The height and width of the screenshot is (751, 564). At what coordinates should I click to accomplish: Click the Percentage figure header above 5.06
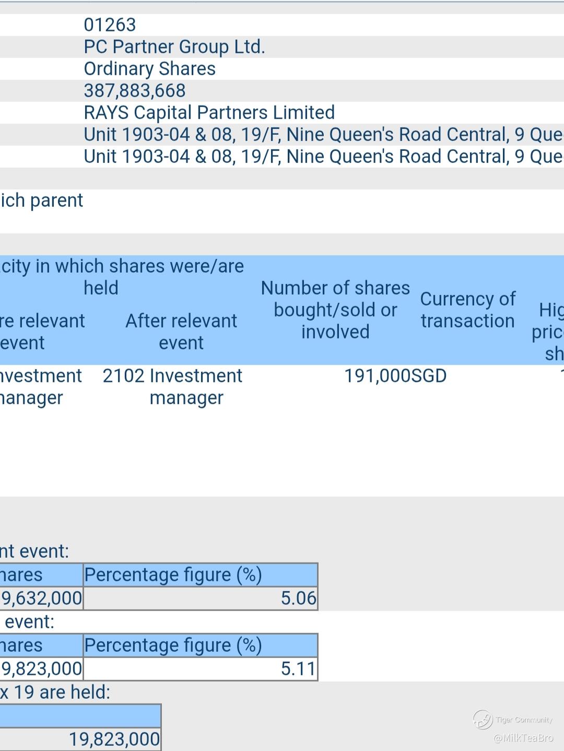tap(201, 574)
